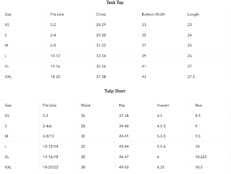The height and width of the screenshot is (174, 231).
Task: Select the hip measurement 49-50
Action: coord(124,168)
